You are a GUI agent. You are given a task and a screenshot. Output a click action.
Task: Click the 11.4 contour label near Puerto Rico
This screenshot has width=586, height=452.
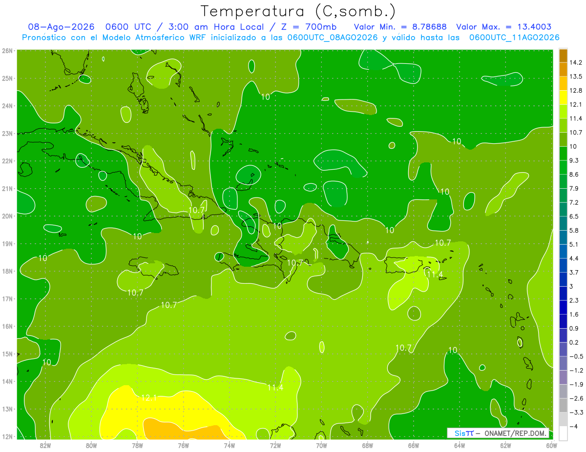click(435, 275)
